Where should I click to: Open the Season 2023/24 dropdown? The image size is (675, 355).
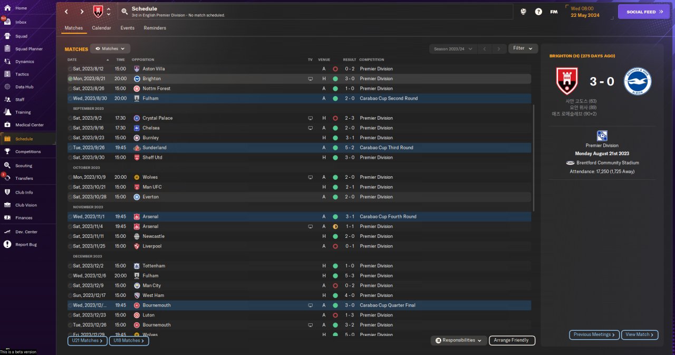[x=453, y=49]
